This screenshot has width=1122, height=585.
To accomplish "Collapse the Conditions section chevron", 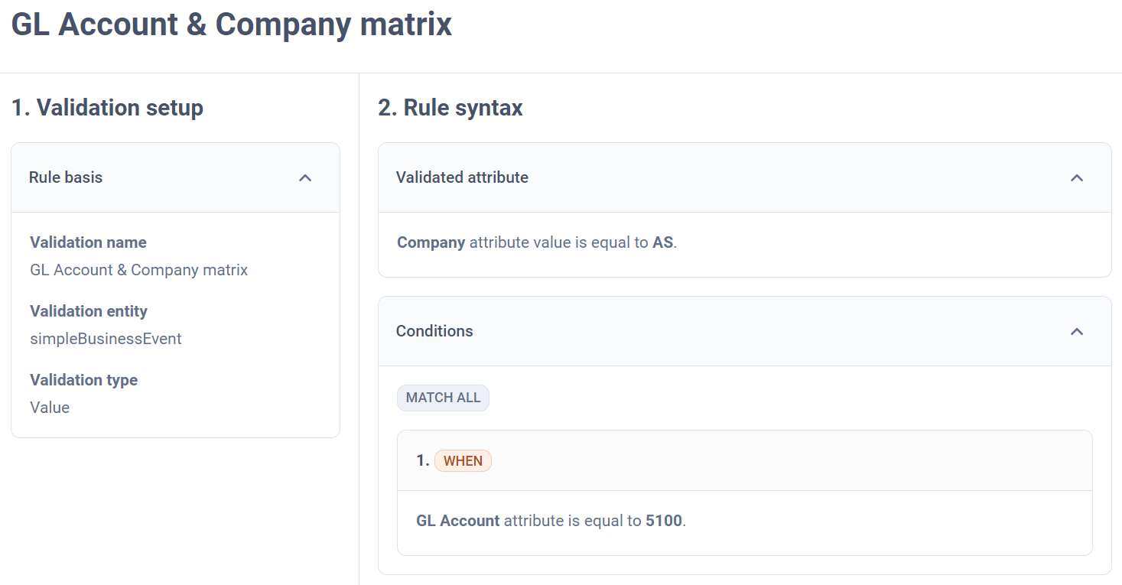I will point(1077,332).
